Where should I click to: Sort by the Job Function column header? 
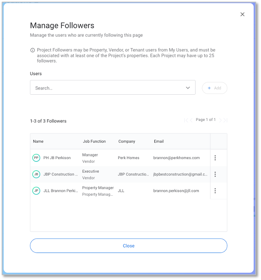tap(94, 141)
